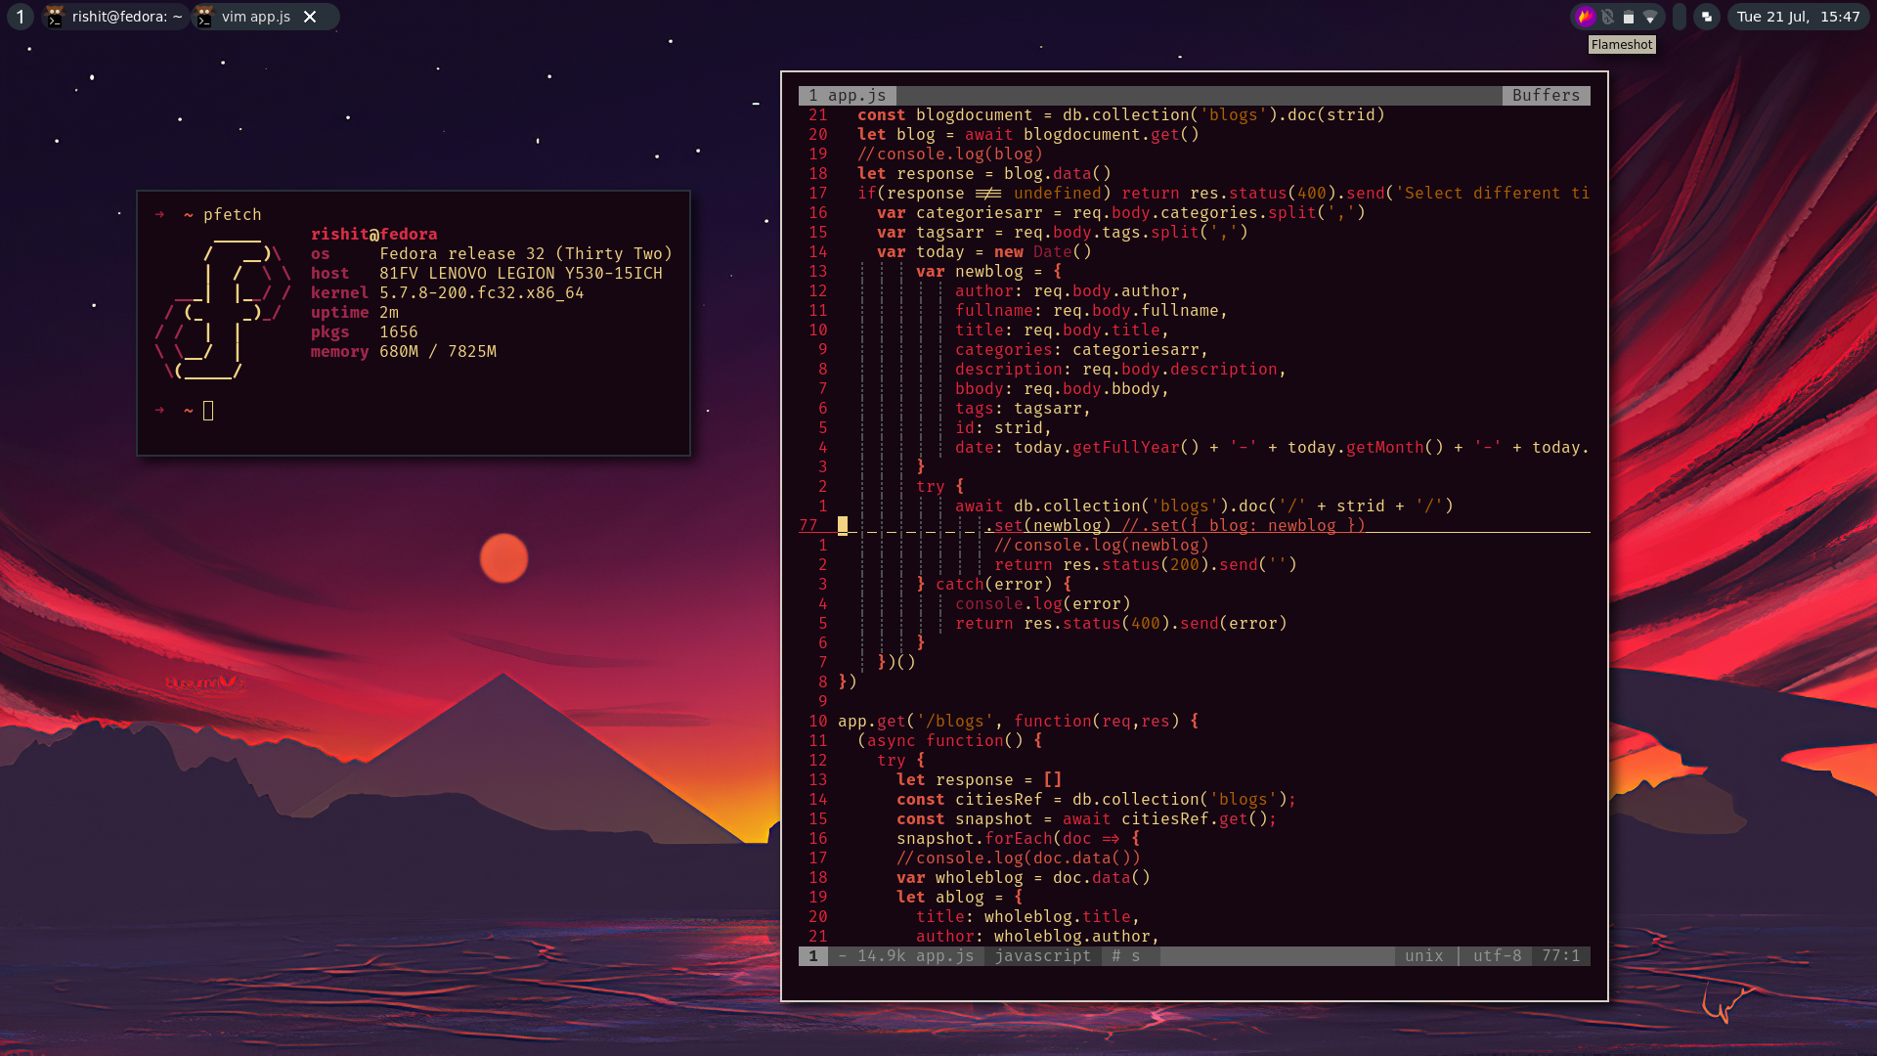Viewport: 1877px width, 1056px height.
Task: Click the crossed-out power manager tray icon
Action: (1607, 17)
